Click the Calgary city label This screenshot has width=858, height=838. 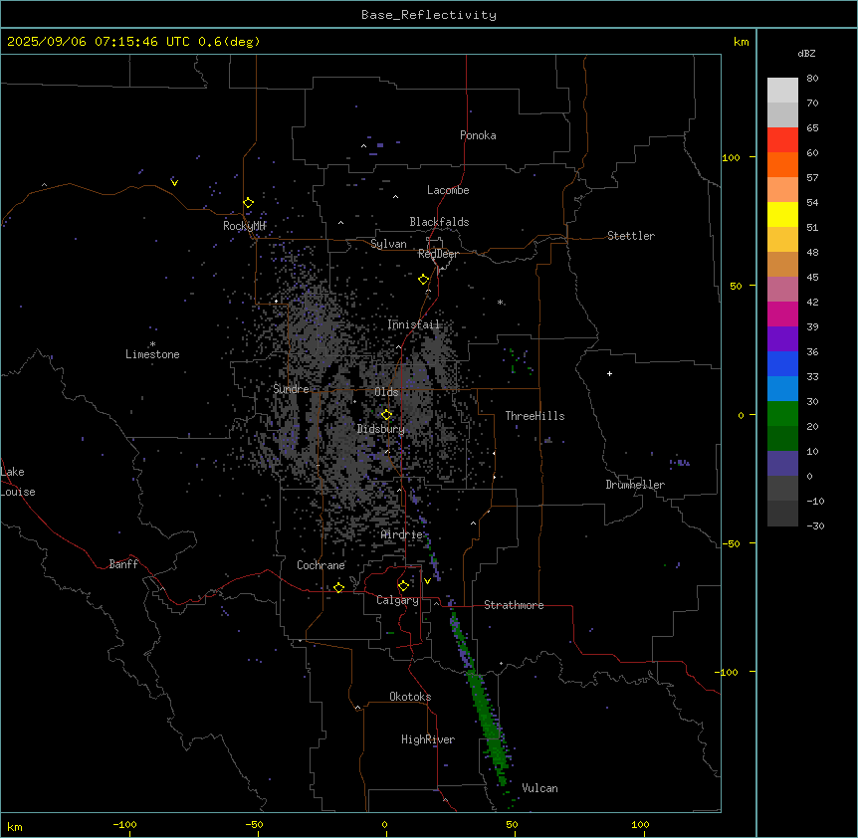point(397,600)
